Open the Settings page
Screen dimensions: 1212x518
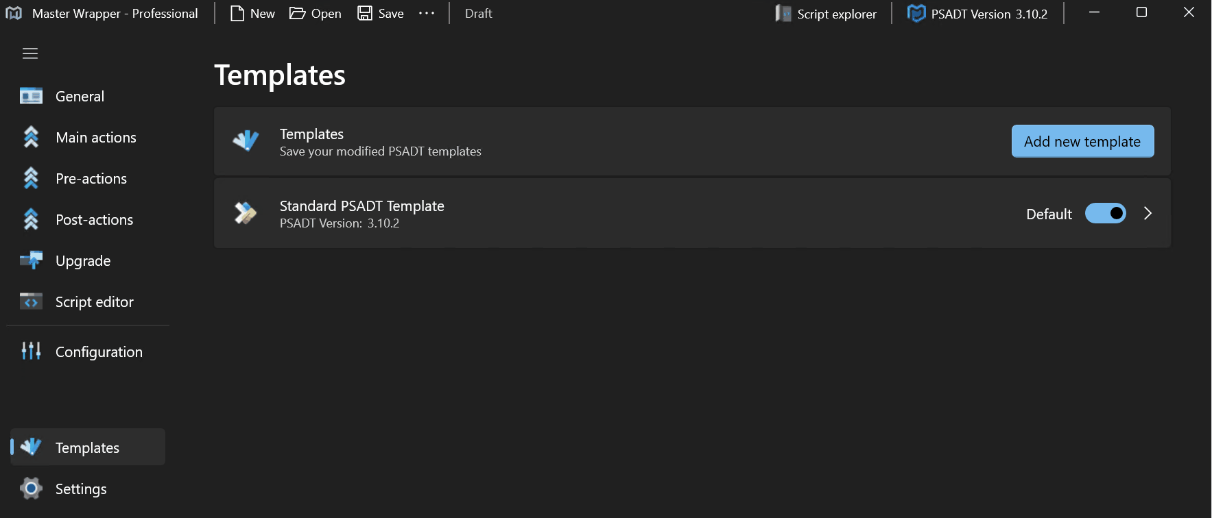point(88,489)
